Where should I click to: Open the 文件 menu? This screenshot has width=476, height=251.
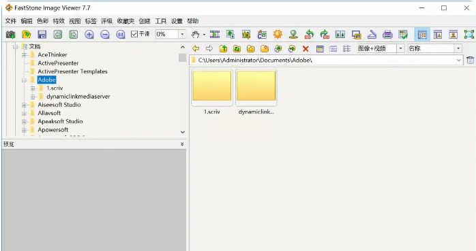[x=11, y=21]
